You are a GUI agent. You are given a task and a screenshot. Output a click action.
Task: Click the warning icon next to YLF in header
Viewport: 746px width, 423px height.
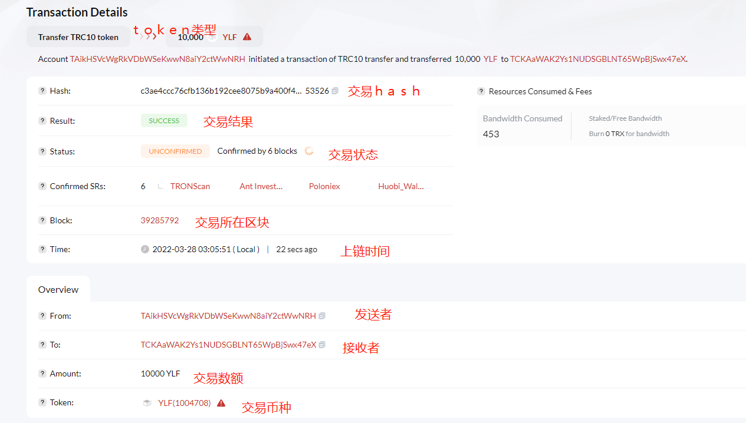pos(247,37)
